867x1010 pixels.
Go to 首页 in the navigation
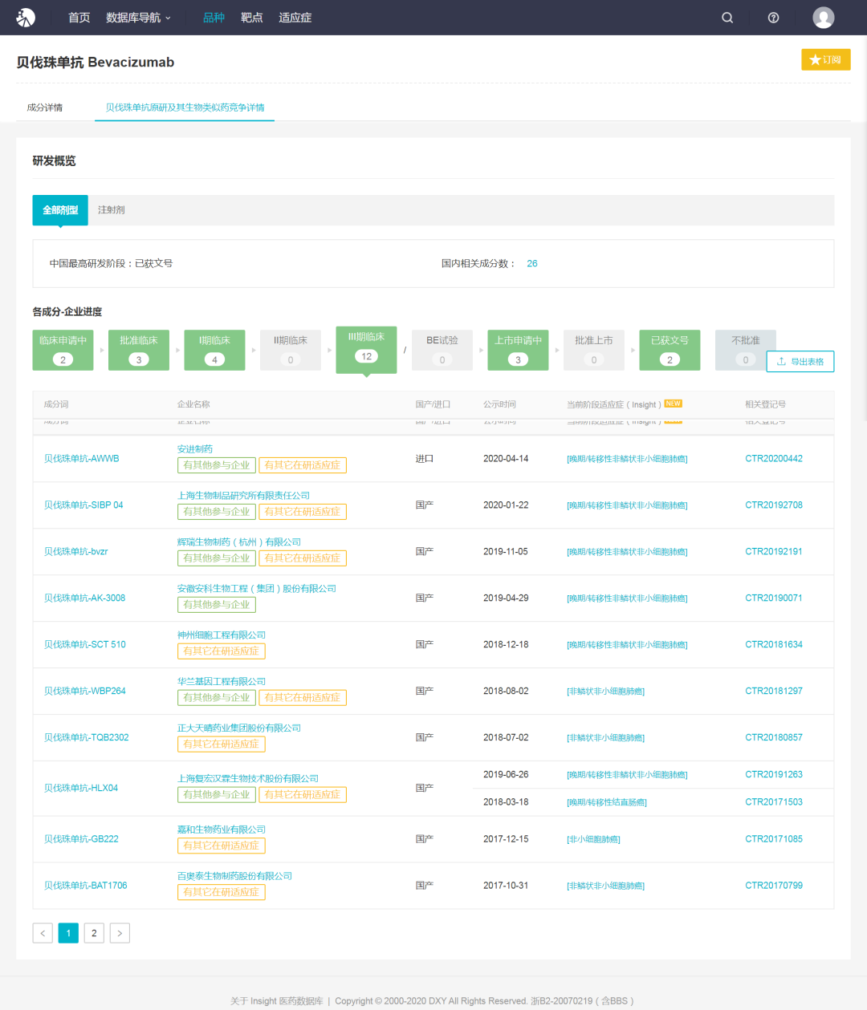point(79,18)
